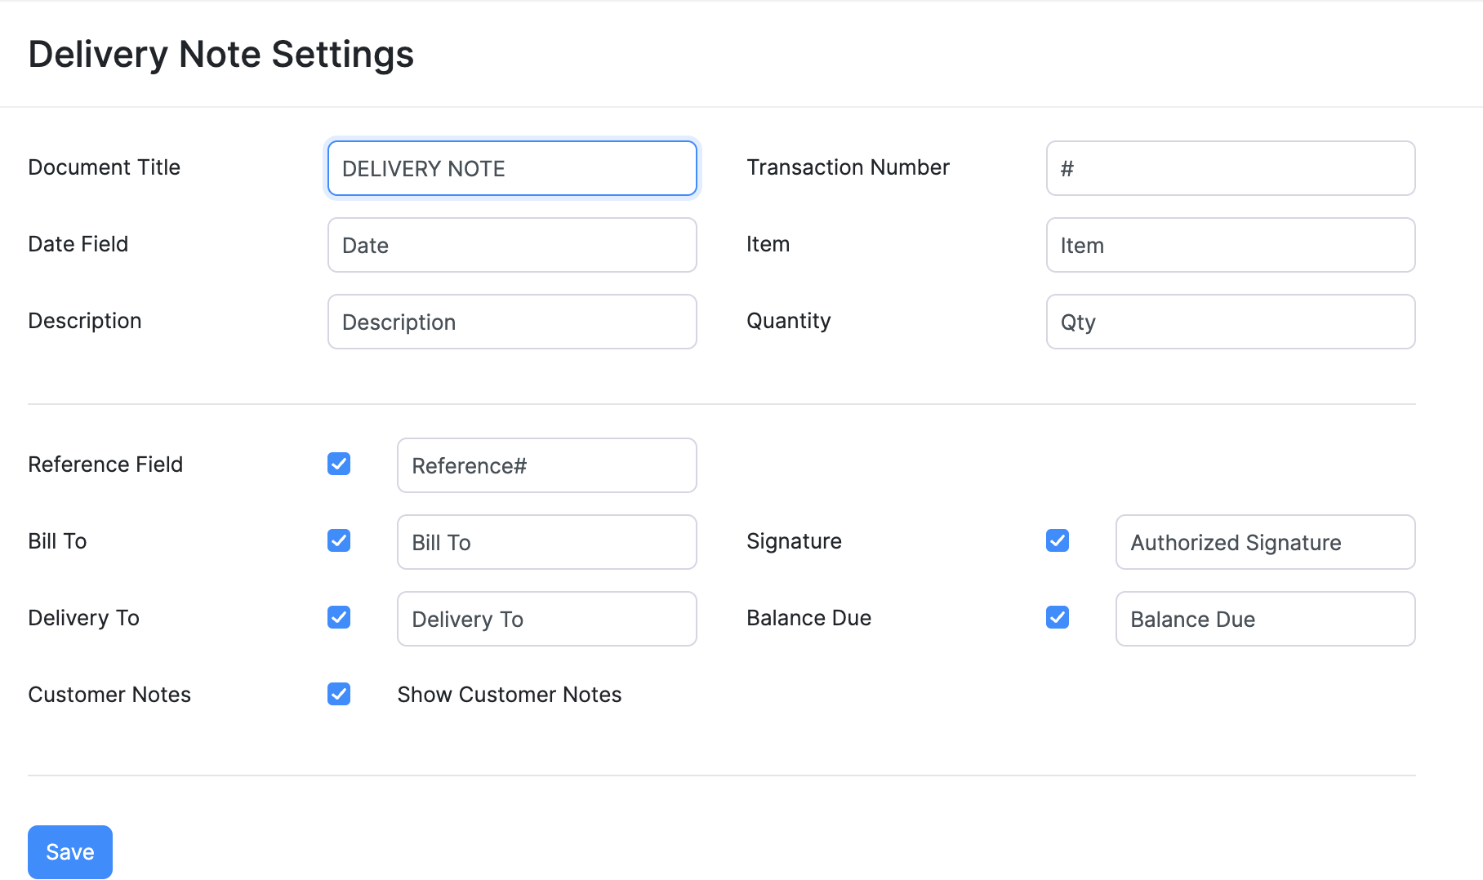The height and width of the screenshot is (880, 1483).
Task: Click the Transaction Number field
Action: pos(1230,168)
